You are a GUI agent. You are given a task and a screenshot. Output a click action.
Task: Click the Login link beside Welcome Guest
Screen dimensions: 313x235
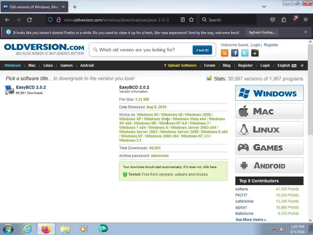point(255,45)
